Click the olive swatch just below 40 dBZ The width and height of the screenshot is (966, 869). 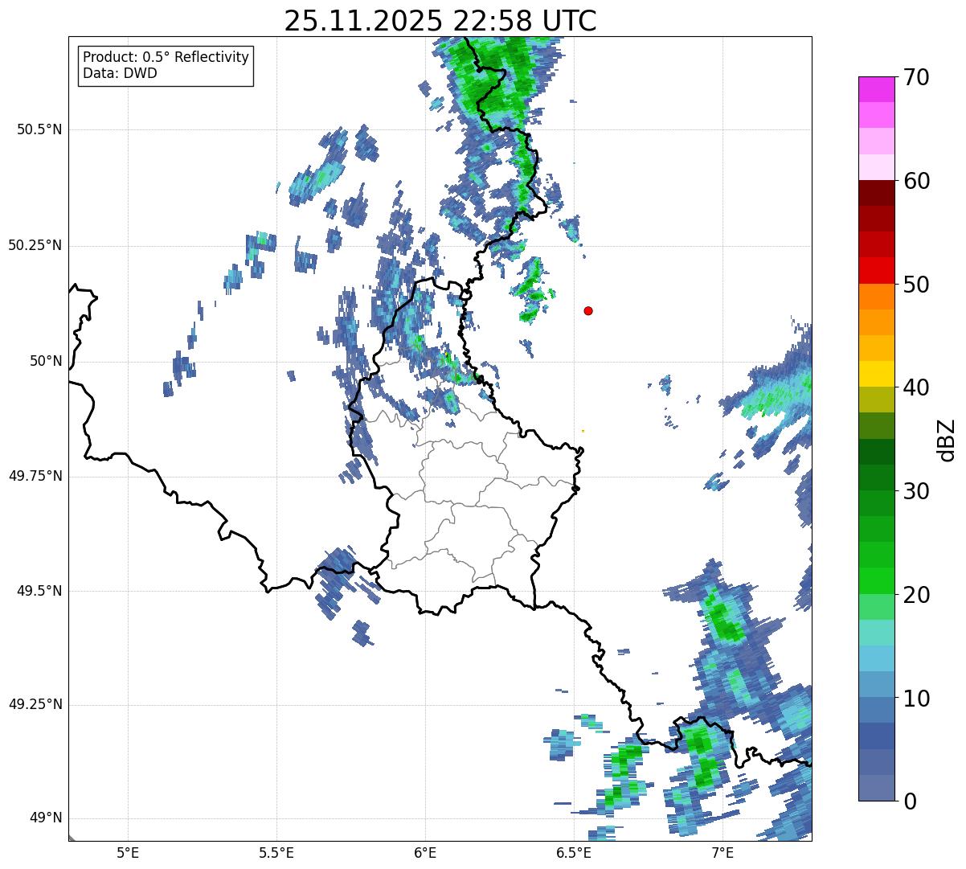coord(877,400)
